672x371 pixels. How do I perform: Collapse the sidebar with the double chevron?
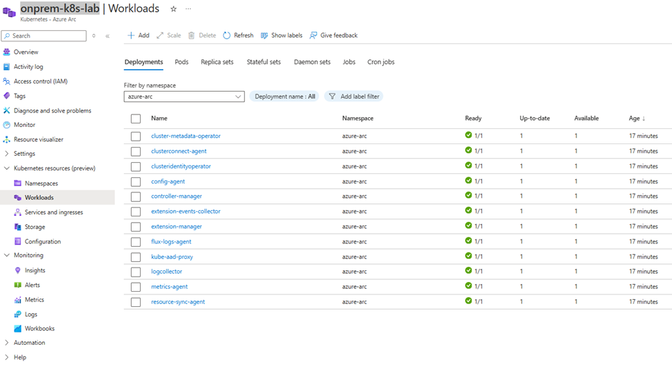click(108, 36)
